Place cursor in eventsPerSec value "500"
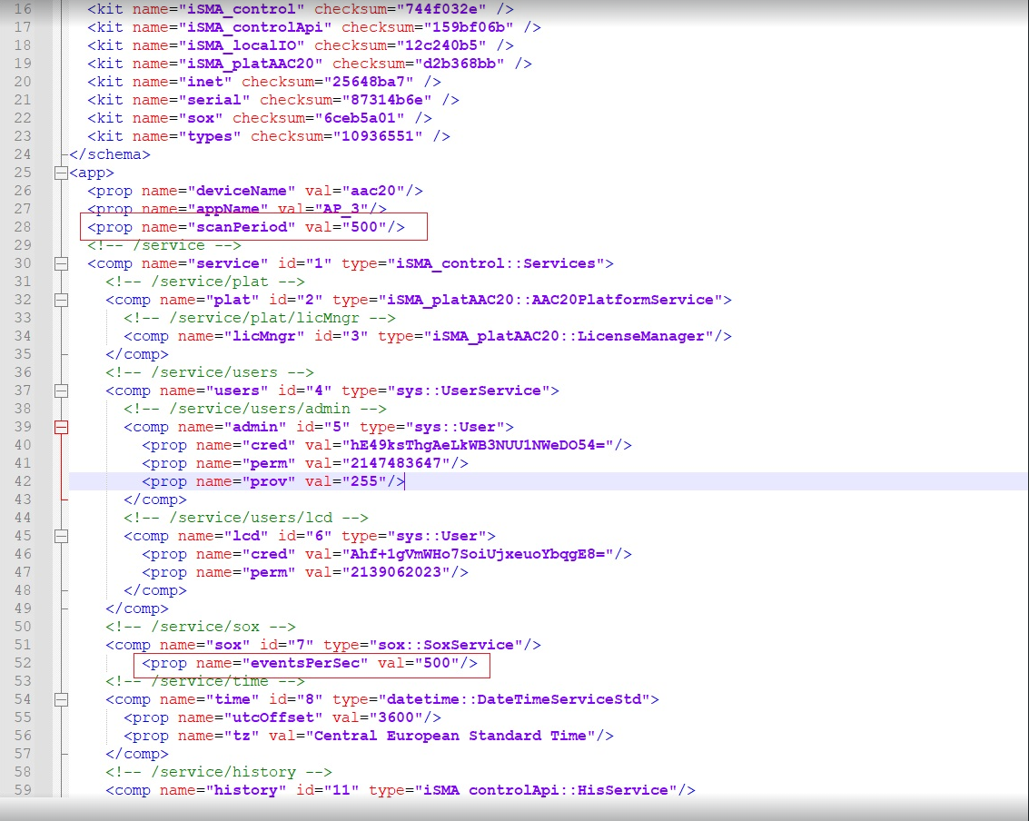Viewport: 1029px width, 821px height. click(440, 663)
